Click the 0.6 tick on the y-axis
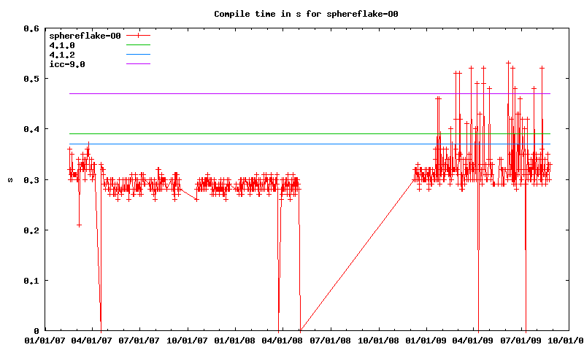Viewport: 584px width, 350px height. tap(31, 28)
